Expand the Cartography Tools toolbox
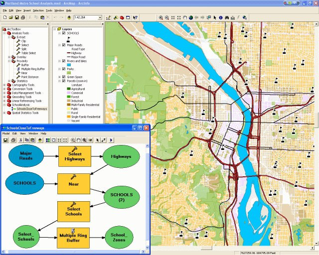The height and width of the screenshot is (255, 319). click(x=4, y=85)
